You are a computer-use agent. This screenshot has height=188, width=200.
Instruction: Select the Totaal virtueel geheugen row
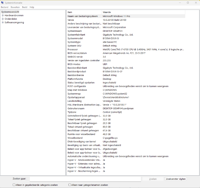point(126,127)
